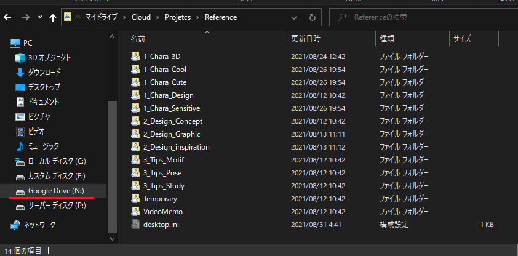Click the 3_Tips_Motif folder icon

coord(135,160)
